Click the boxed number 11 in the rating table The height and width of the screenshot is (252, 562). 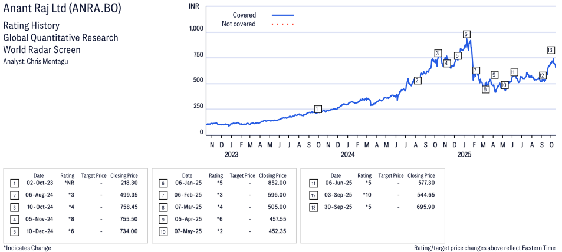(311, 183)
